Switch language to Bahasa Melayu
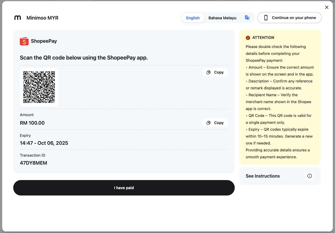The height and width of the screenshot is (233, 335). (x=222, y=18)
